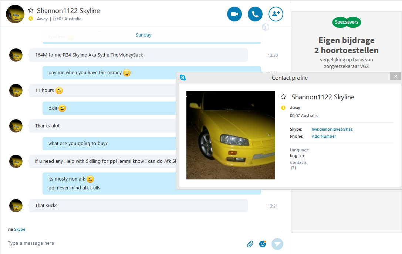Viewport: 402px width, 254px height.
Task: Select the 'its mosty non afk' message
Action: pos(109,183)
